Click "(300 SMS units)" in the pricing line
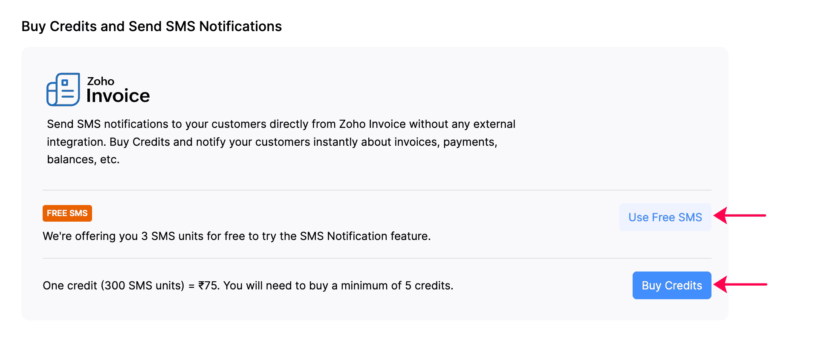 pyautogui.click(x=142, y=286)
